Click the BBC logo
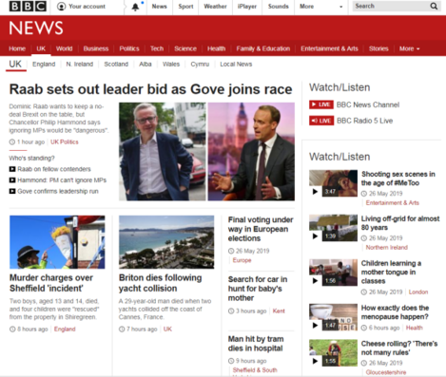Viewport: 446px width, 377px height. (28, 7)
